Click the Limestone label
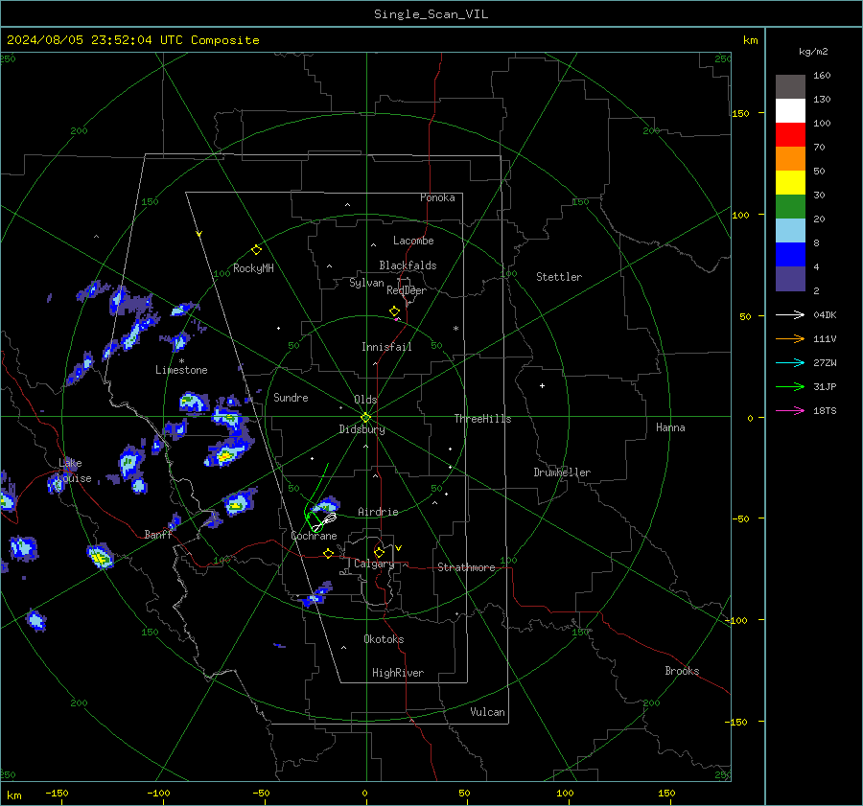 (181, 370)
